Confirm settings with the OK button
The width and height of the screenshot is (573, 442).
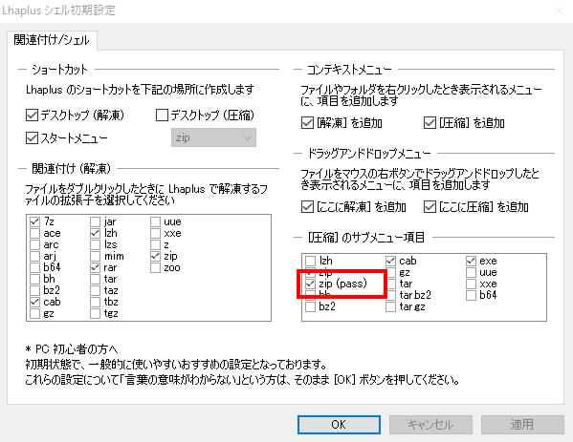(x=339, y=425)
